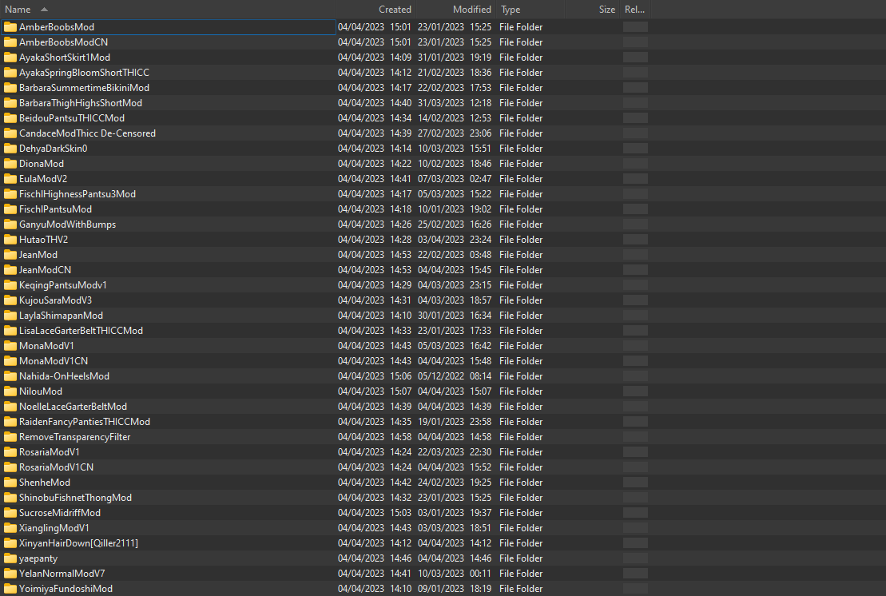The image size is (886, 596).
Task: Sort by the Type column header
Action: [511, 10]
